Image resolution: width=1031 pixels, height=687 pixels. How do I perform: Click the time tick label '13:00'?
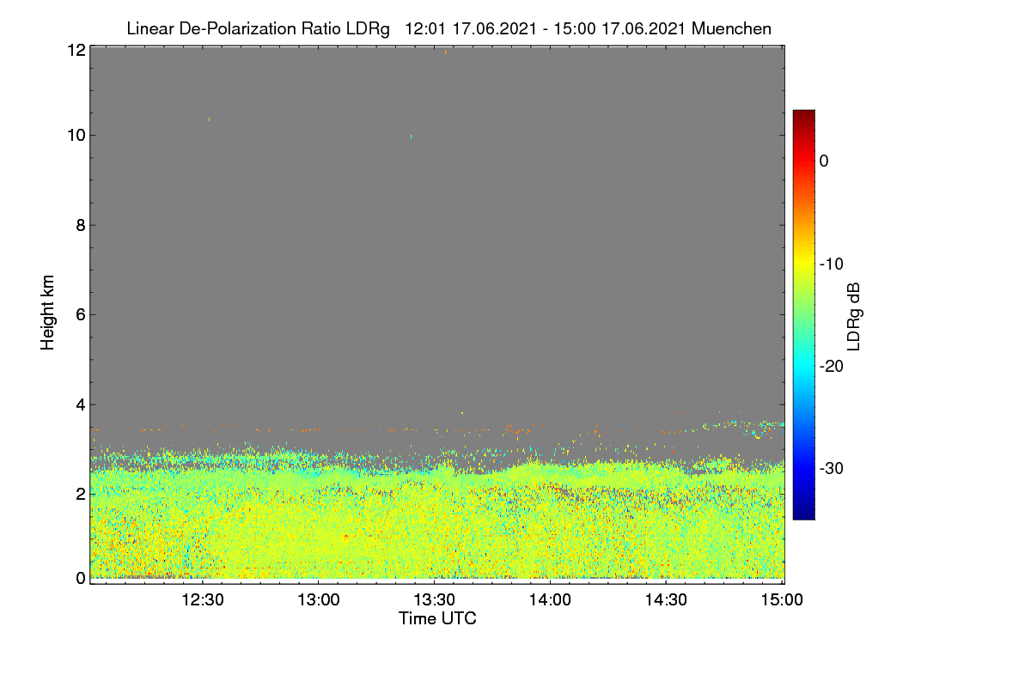(x=319, y=600)
